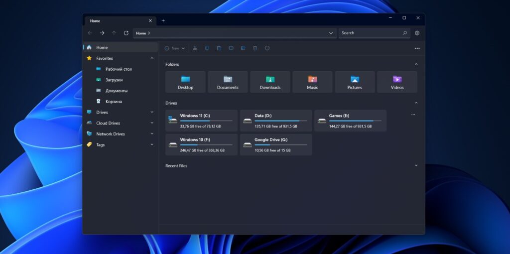
Task: Expand the Recent Files widget
Action: [416, 165]
